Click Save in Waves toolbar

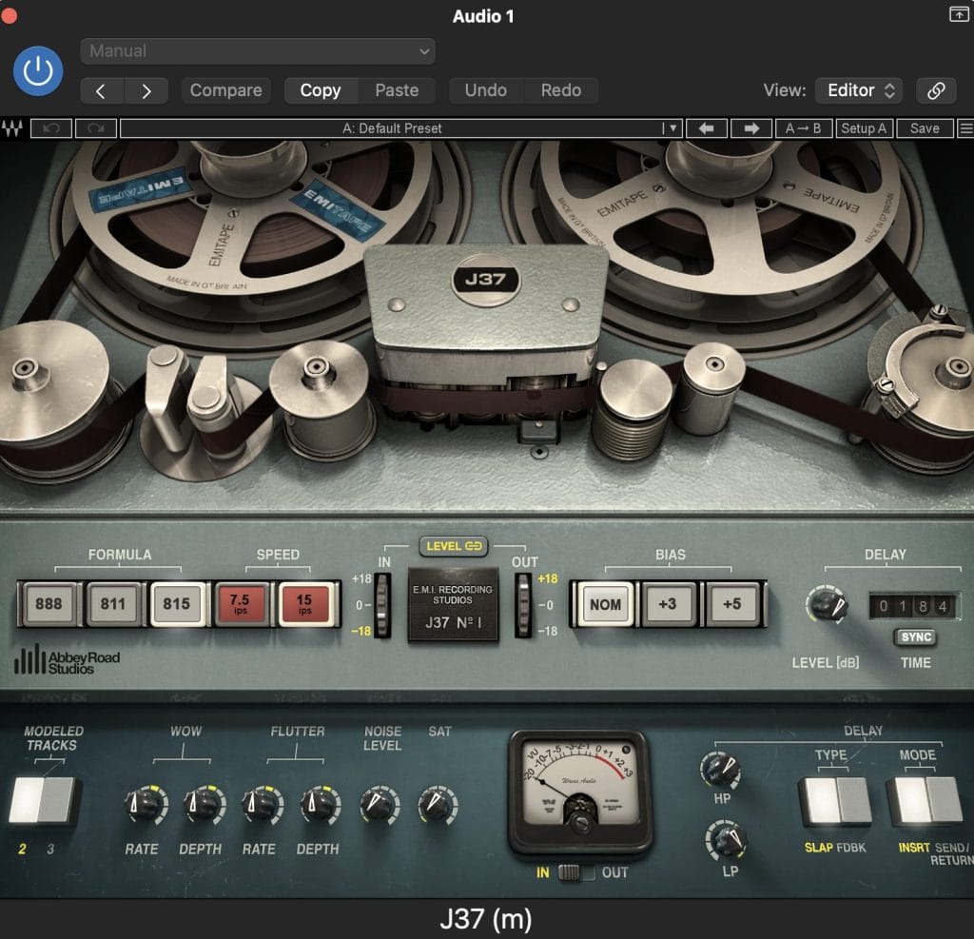(925, 128)
